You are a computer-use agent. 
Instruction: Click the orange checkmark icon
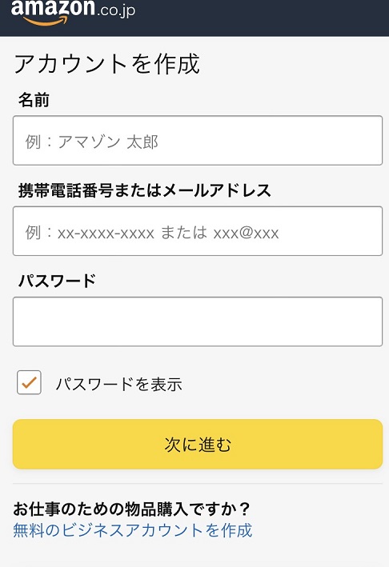point(29,382)
